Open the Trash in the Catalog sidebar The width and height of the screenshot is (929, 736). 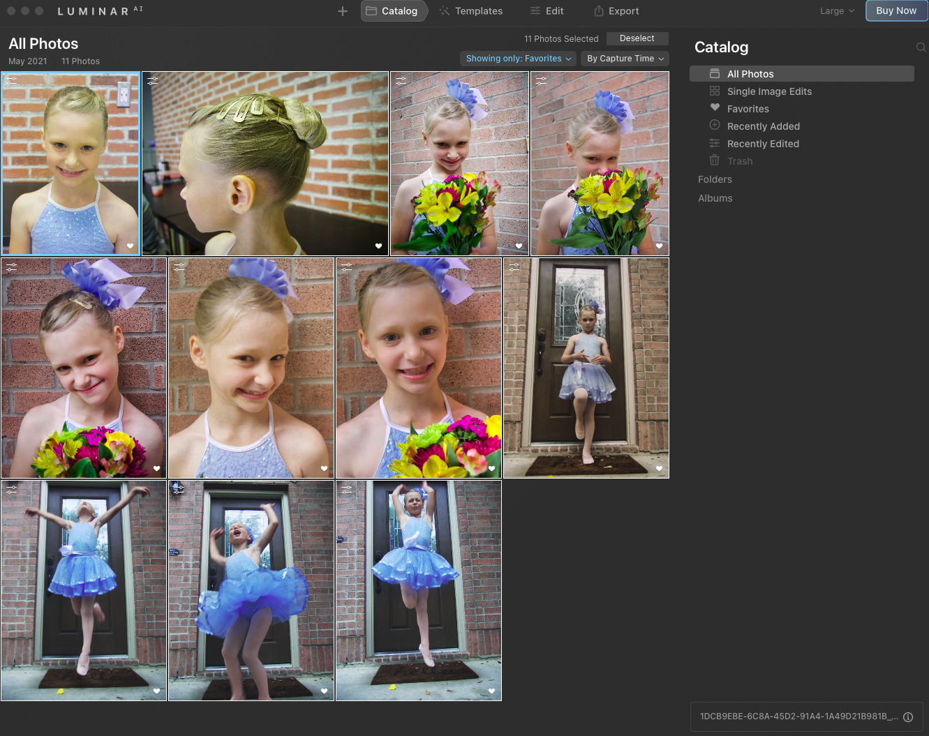click(x=740, y=160)
